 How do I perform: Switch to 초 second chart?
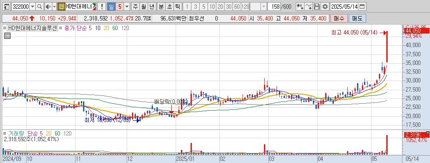tap(169, 6)
